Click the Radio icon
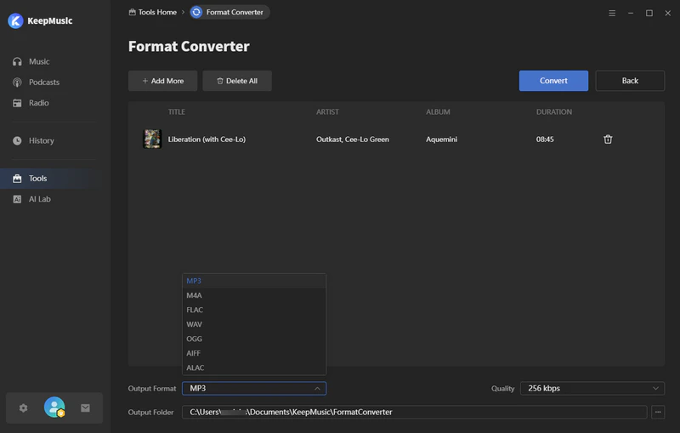This screenshot has height=433, width=680. pos(17,103)
